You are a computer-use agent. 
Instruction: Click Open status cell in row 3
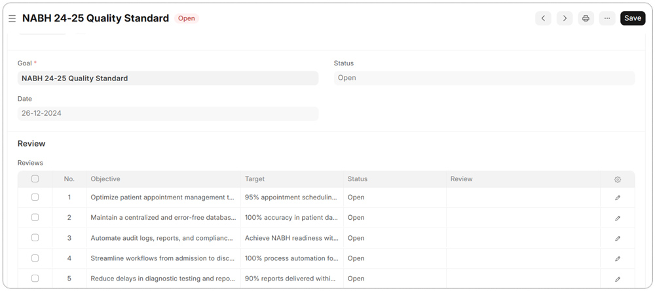point(395,238)
